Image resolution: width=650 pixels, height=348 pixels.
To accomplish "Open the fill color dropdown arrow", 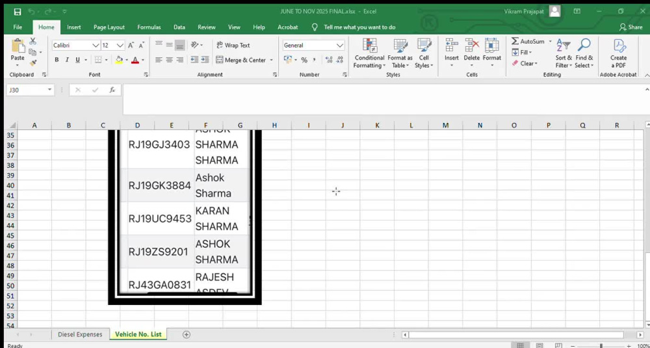I will pyautogui.click(x=127, y=60).
